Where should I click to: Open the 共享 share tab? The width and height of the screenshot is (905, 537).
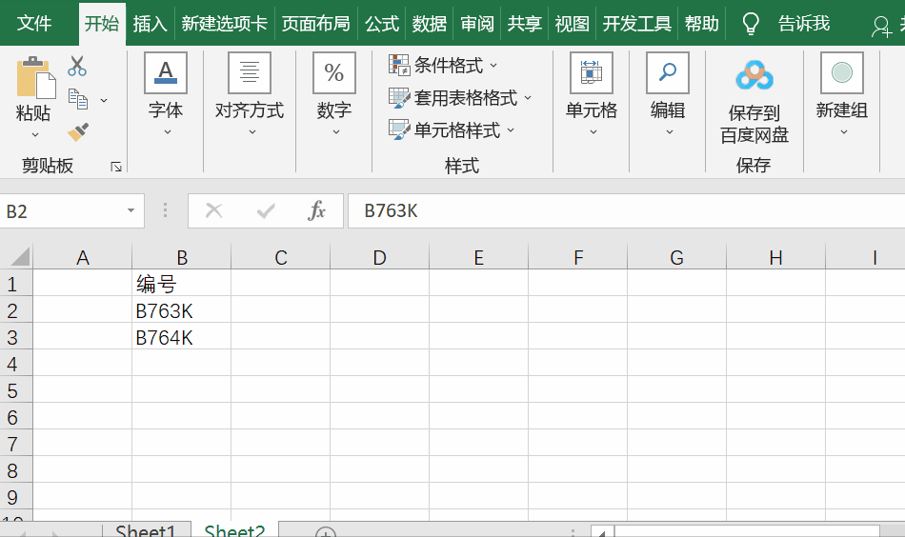[x=524, y=24]
